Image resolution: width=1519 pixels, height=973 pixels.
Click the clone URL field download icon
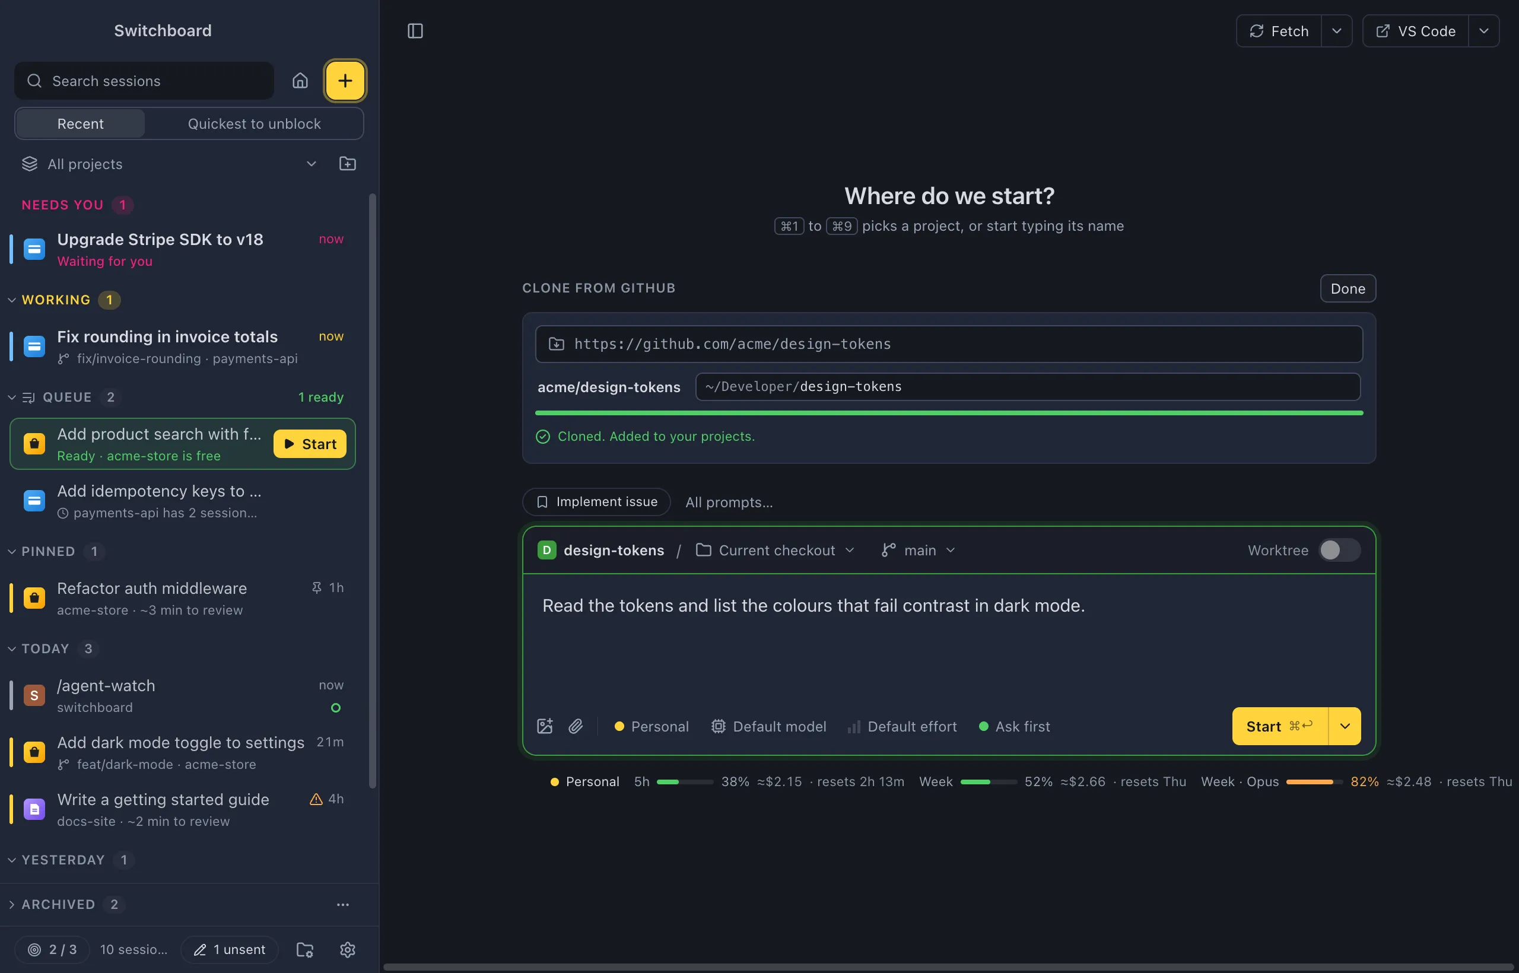pyautogui.click(x=556, y=344)
